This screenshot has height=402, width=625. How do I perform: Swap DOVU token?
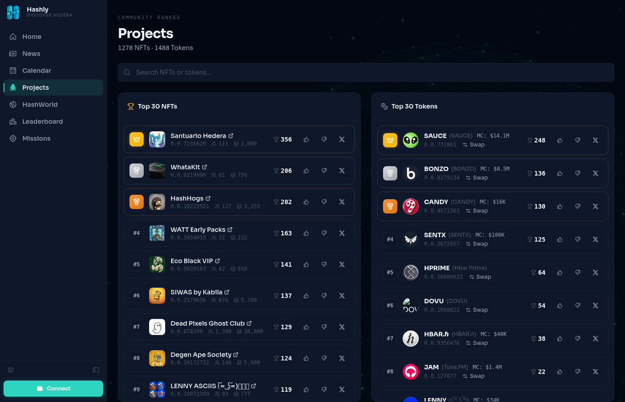(477, 310)
